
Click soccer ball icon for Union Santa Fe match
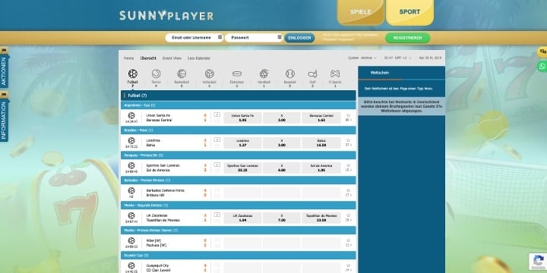tap(131, 115)
